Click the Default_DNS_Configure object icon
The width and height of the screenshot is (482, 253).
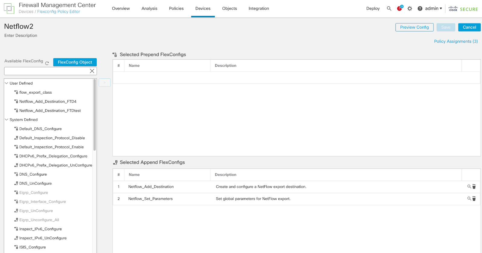[16, 129]
